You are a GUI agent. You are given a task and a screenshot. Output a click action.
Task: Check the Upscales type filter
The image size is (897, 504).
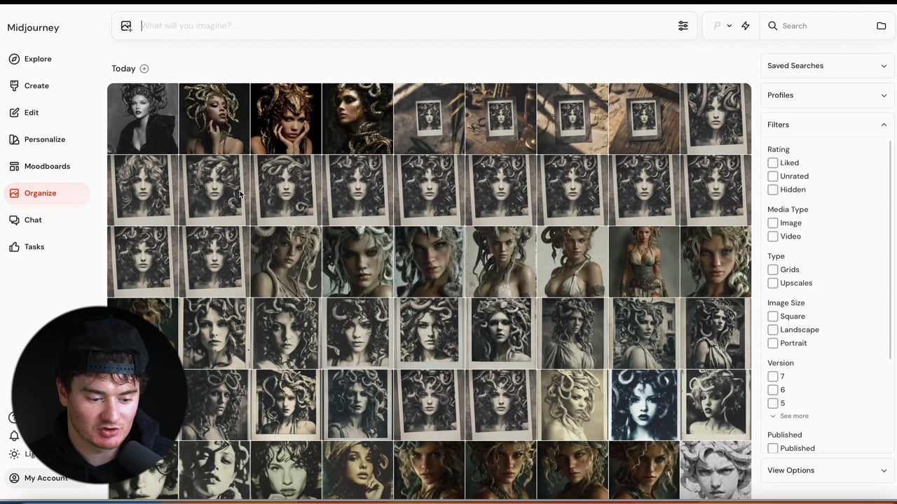point(772,283)
